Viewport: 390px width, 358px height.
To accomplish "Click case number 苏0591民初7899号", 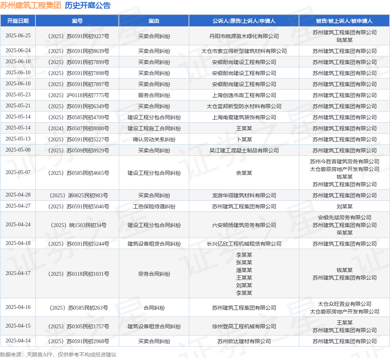I will coord(78,62).
